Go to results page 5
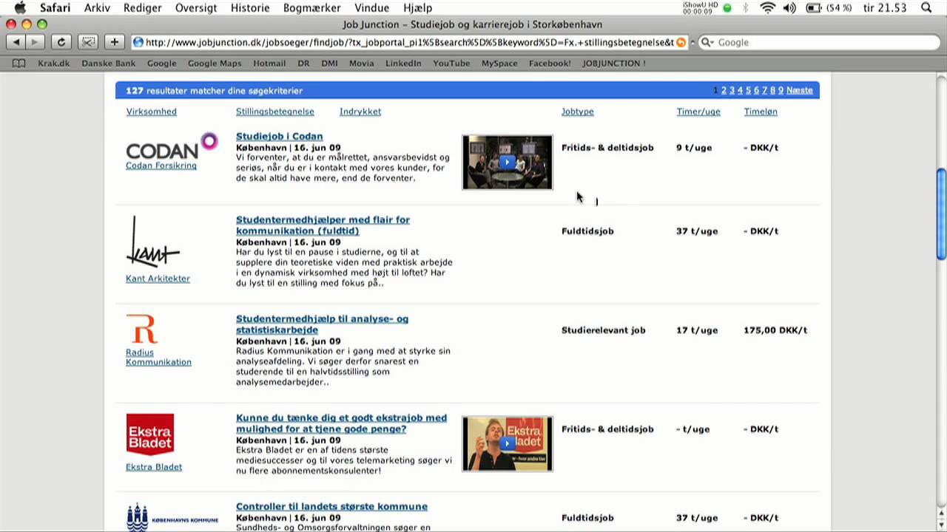This screenshot has height=532, width=947. click(748, 90)
